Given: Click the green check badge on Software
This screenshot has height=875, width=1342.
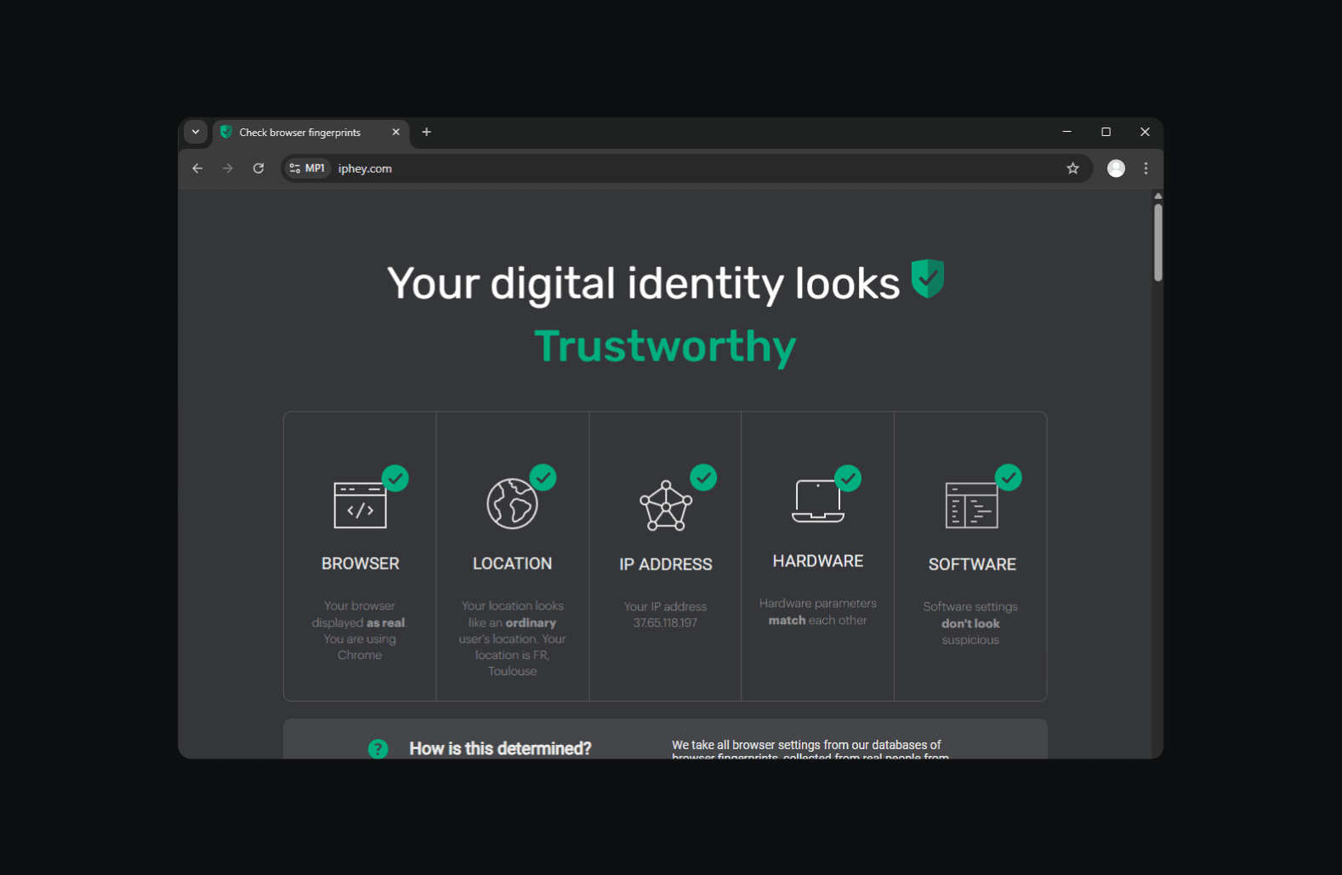Looking at the screenshot, I should click(x=1009, y=478).
